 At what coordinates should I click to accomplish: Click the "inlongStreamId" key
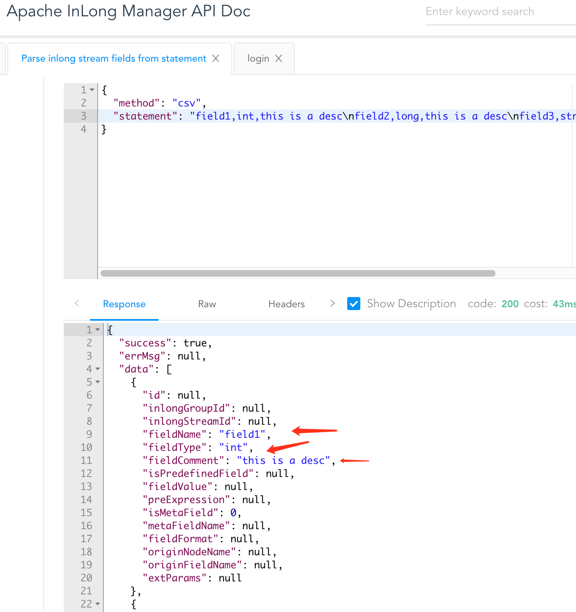click(190, 421)
